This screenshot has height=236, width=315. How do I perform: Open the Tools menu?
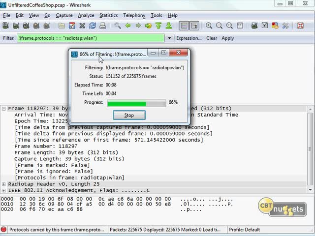pyautogui.click(x=157, y=15)
